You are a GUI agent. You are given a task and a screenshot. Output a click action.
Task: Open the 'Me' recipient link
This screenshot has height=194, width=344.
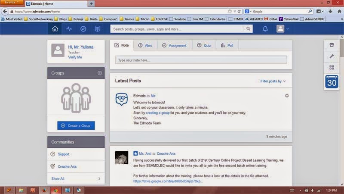tap(153, 96)
